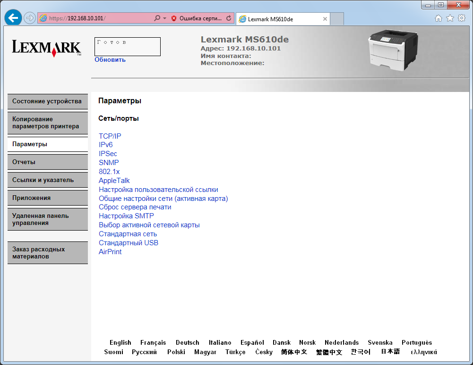Open Общие настройки сети (активная карта) link

tap(163, 199)
